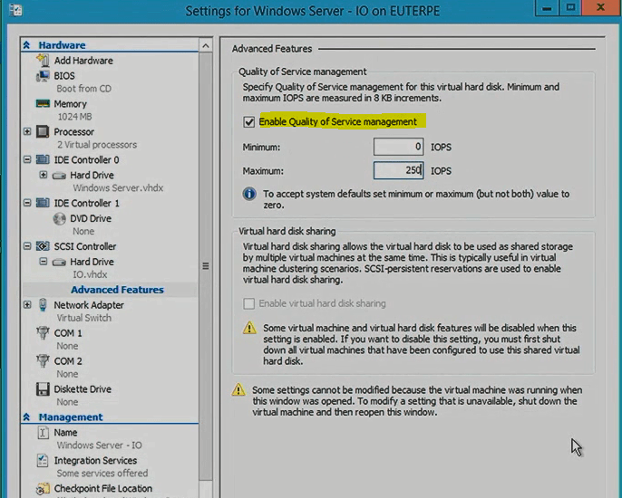Expand the Windows Server.vhdx Hard Drive node
Screen dimensions: 622x498
coord(44,175)
